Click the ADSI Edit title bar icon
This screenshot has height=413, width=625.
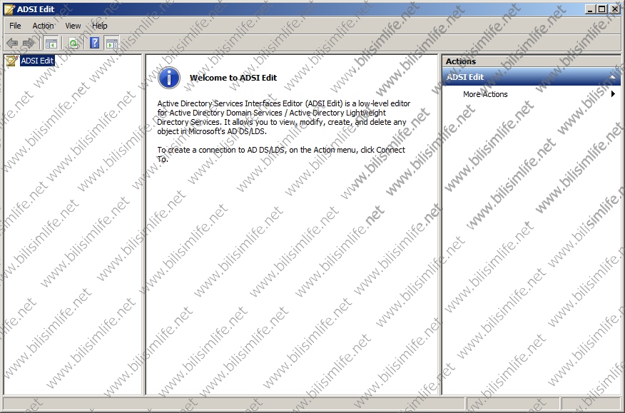click(9, 9)
